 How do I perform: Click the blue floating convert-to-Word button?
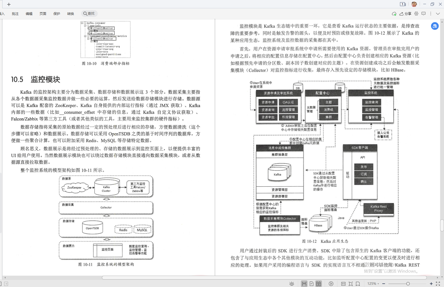coord(435,26)
